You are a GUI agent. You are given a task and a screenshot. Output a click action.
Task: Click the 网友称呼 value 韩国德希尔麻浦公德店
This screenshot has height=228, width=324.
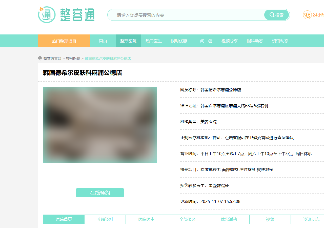click(x=221, y=90)
